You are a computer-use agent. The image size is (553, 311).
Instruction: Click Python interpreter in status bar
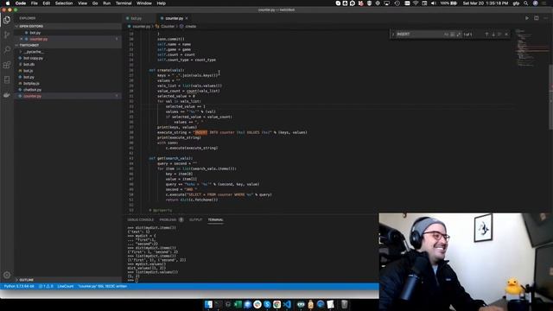pyautogui.click(x=19, y=286)
